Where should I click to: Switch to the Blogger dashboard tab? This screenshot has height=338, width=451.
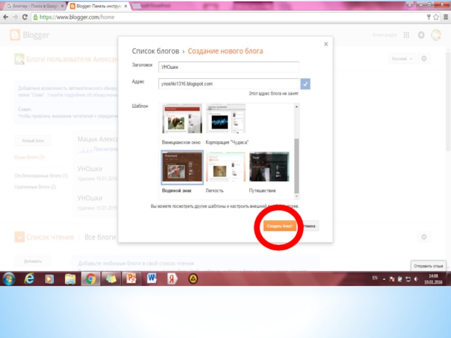[x=98, y=6]
